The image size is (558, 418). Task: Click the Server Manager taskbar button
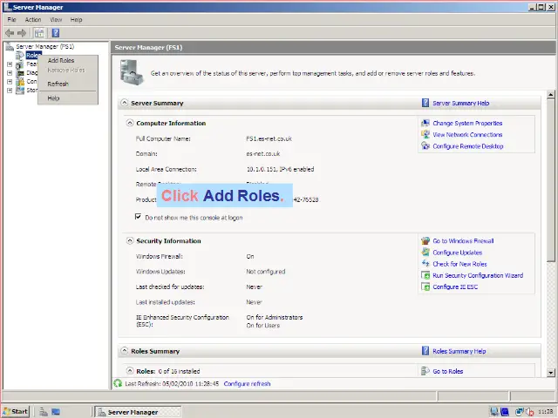[139, 412]
